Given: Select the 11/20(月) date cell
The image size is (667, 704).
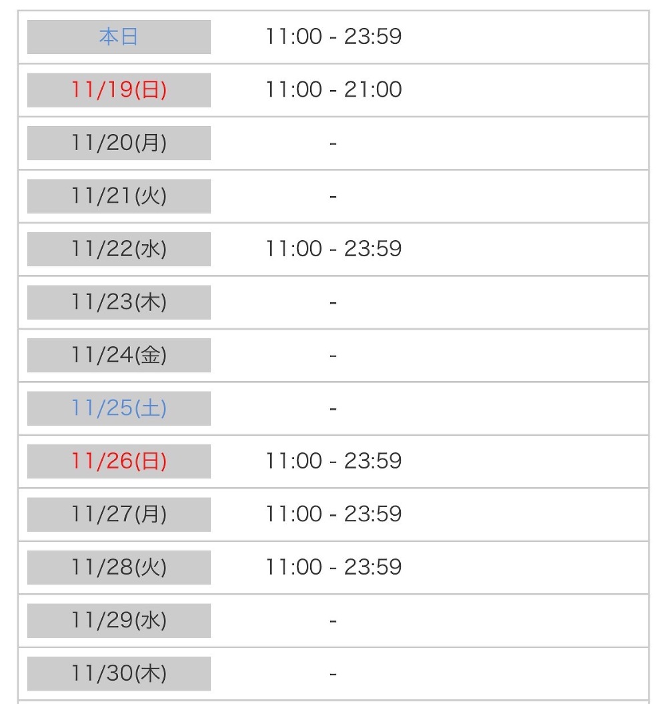Looking at the screenshot, I should pyautogui.click(x=119, y=143).
